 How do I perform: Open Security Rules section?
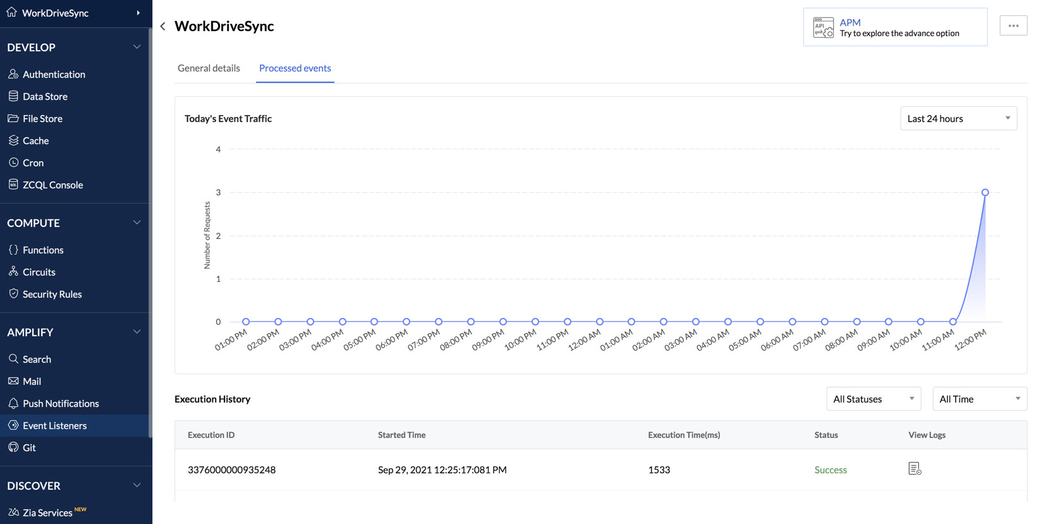[52, 295]
